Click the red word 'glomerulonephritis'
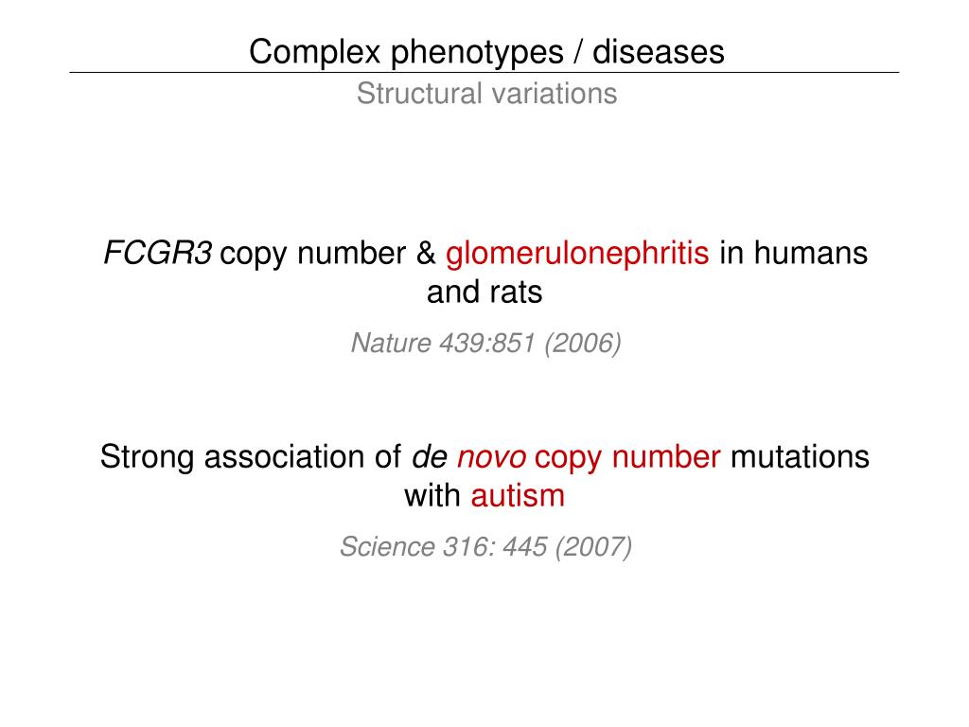 tap(577, 255)
